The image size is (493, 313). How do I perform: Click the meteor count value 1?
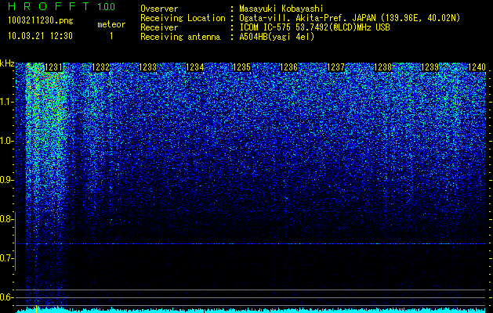pyautogui.click(x=111, y=36)
